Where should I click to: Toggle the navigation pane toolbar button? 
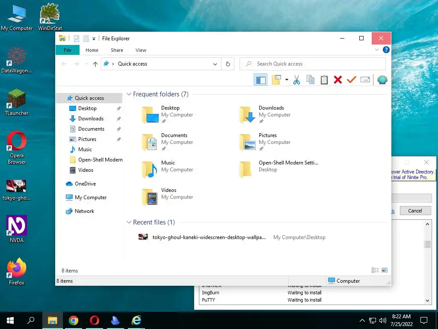pyautogui.click(x=260, y=80)
